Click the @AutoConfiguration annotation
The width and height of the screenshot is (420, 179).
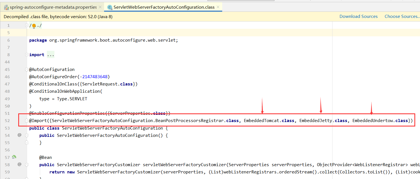[52, 69]
